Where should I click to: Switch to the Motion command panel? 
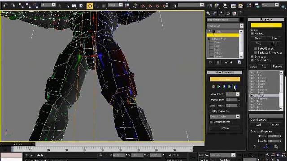click(228, 13)
